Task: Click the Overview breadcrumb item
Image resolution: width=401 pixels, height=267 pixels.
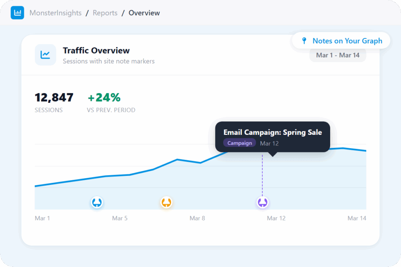Action: pos(144,13)
